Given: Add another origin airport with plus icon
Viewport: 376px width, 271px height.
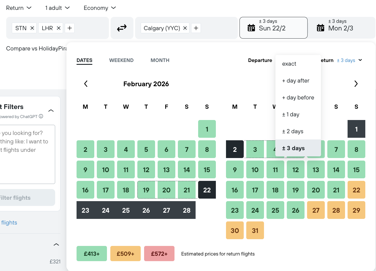Looking at the screenshot, I should point(70,28).
